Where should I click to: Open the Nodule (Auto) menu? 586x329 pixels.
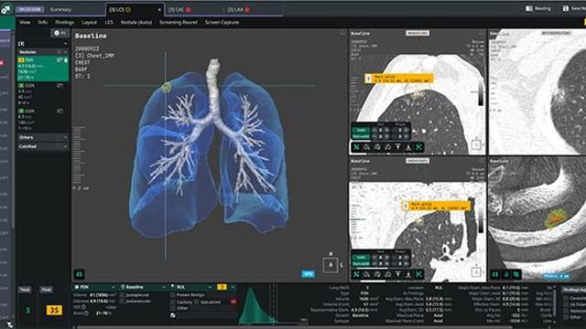136,22
